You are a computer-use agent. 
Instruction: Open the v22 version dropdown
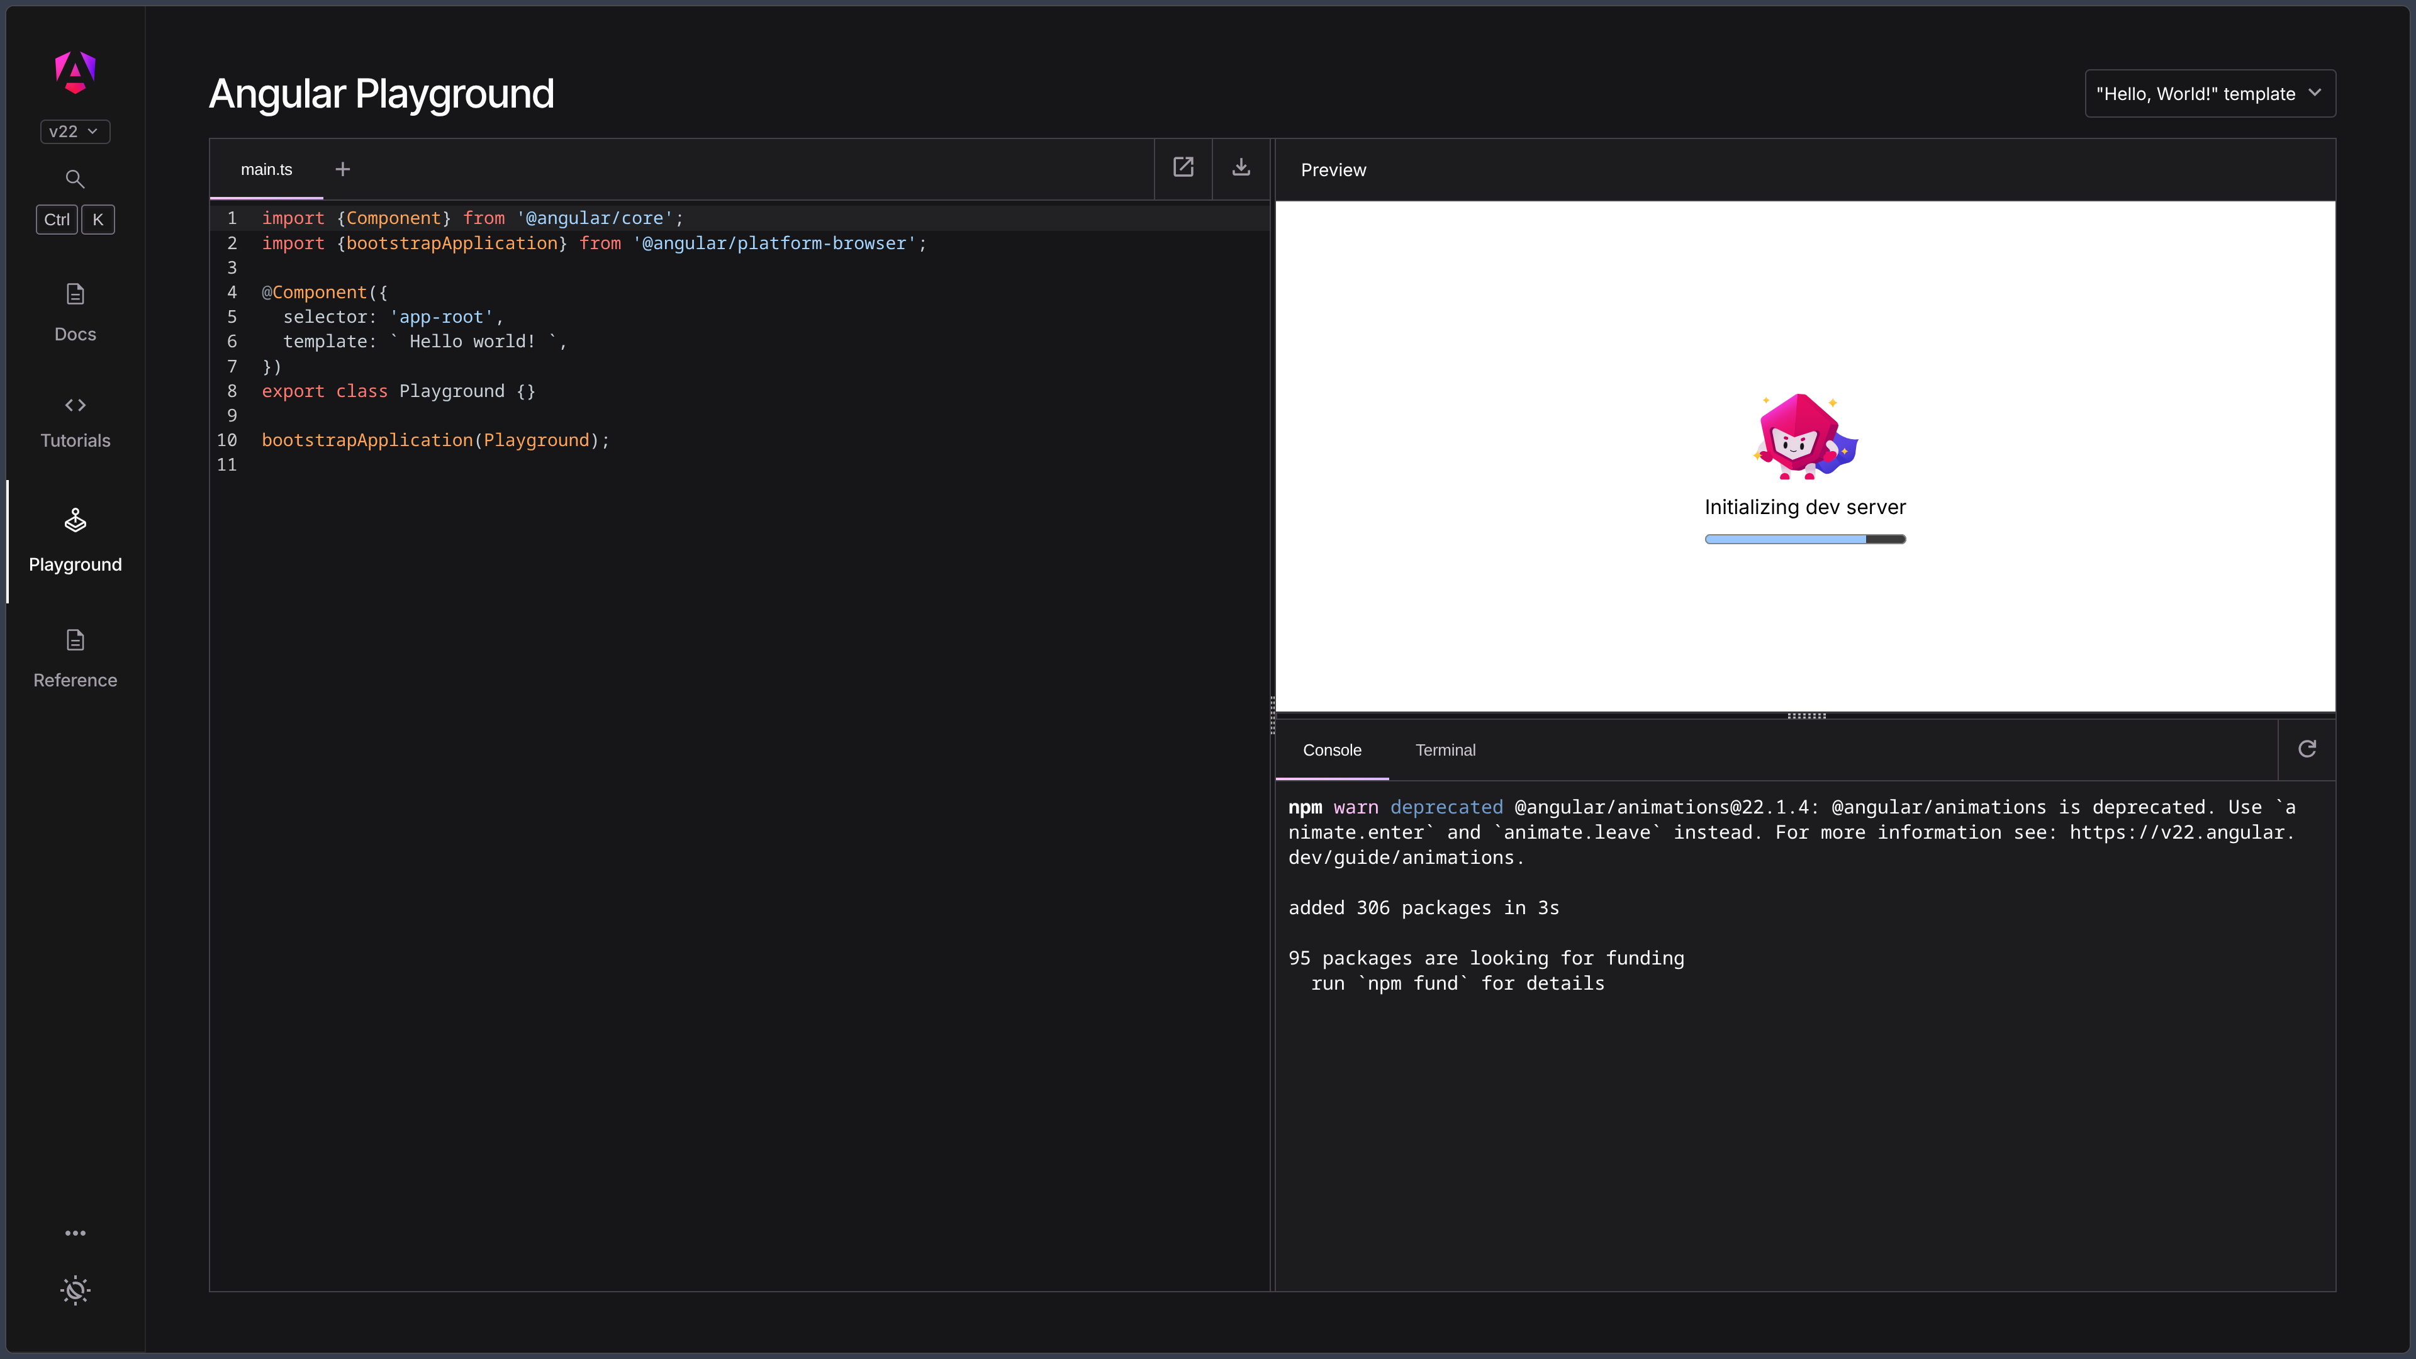pos(75,131)
